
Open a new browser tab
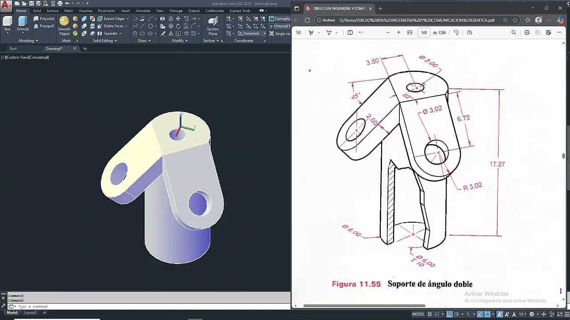pos(380,8)
